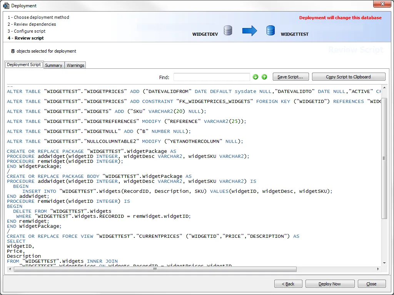The height and width of the screenshot is (295, 394).
Task: Open the Warnings tab
Action: pos(75,65)
